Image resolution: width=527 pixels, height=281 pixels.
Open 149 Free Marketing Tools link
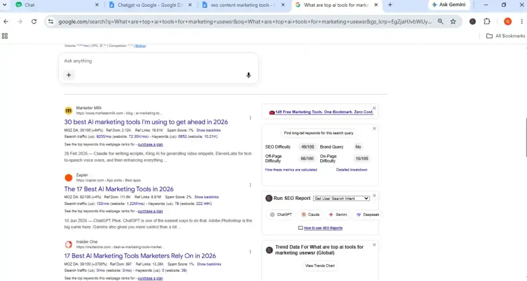324,112
